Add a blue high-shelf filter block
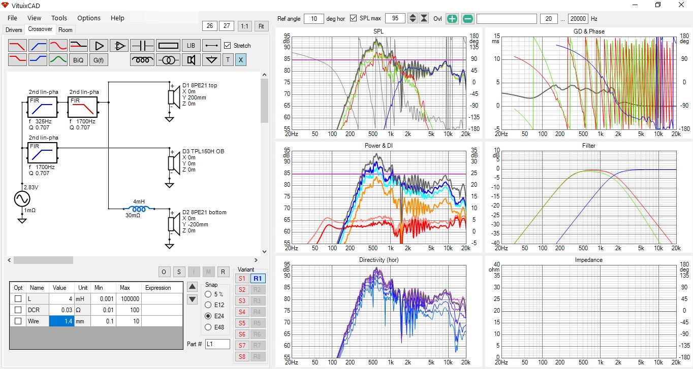This screenshot has height=369, width=693. point(38,60)
